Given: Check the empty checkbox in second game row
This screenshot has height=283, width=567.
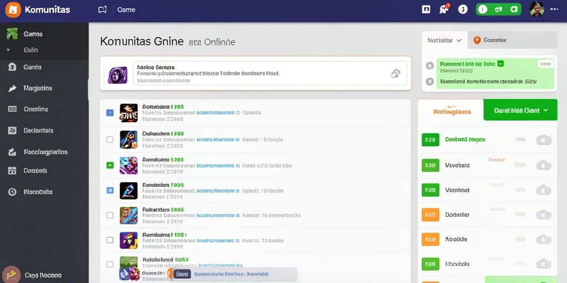Looking at the screenshot, I should pos(110,139).
